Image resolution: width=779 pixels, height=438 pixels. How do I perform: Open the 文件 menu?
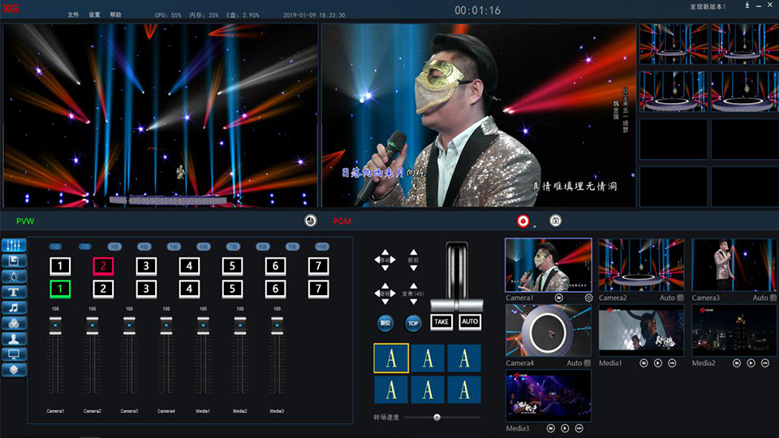74,15
